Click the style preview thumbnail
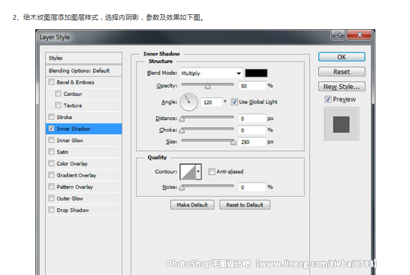 point(341,124)
